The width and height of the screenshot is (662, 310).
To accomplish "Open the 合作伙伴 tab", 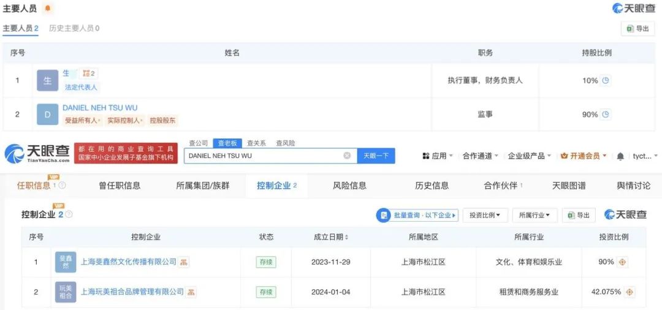I will [503, 186].
